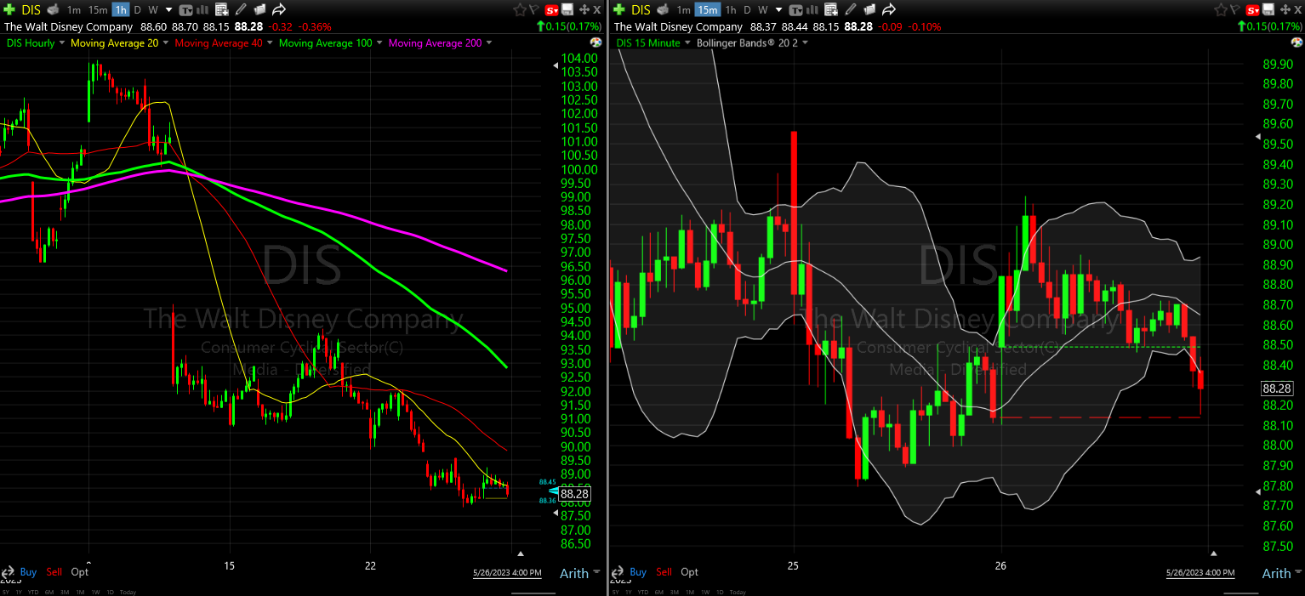
Task: Toggle the favorite star in the left chart
Action: (x=519, y=10)
